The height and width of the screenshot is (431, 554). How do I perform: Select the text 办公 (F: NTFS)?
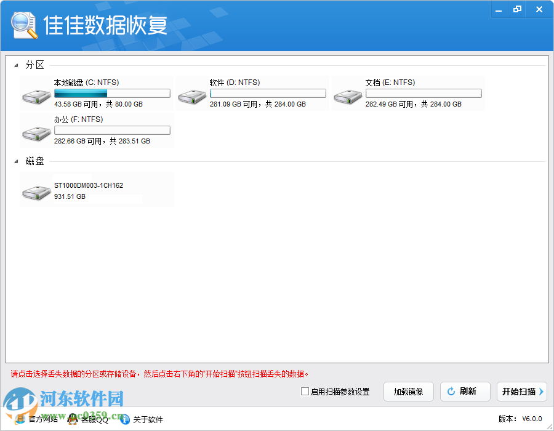tap(78, 119)
